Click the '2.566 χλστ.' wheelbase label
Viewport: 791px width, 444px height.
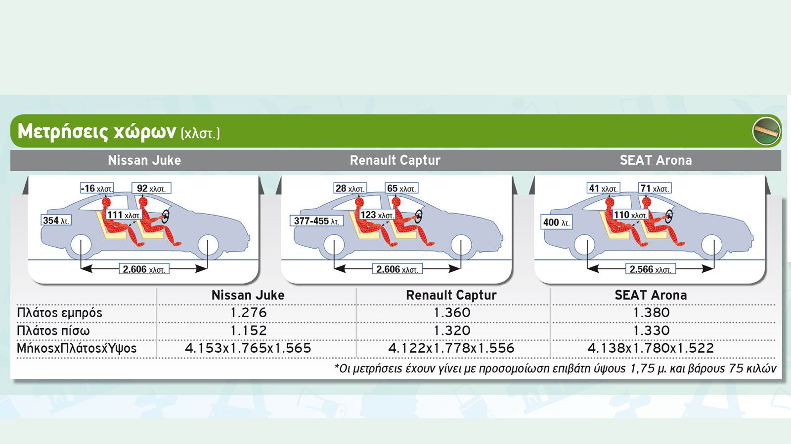pyautogui.click(x=651, y=269)
